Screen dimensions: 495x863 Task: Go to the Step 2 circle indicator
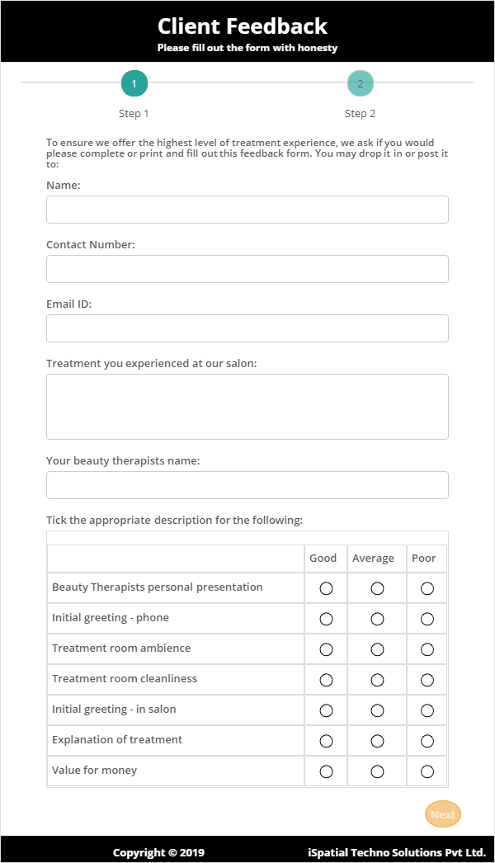point(361,83)
